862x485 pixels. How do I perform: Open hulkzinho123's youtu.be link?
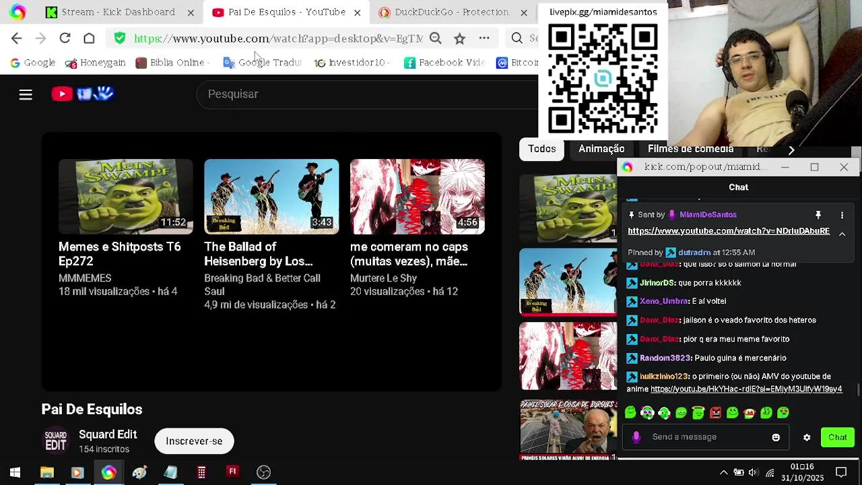coord(746,389)
